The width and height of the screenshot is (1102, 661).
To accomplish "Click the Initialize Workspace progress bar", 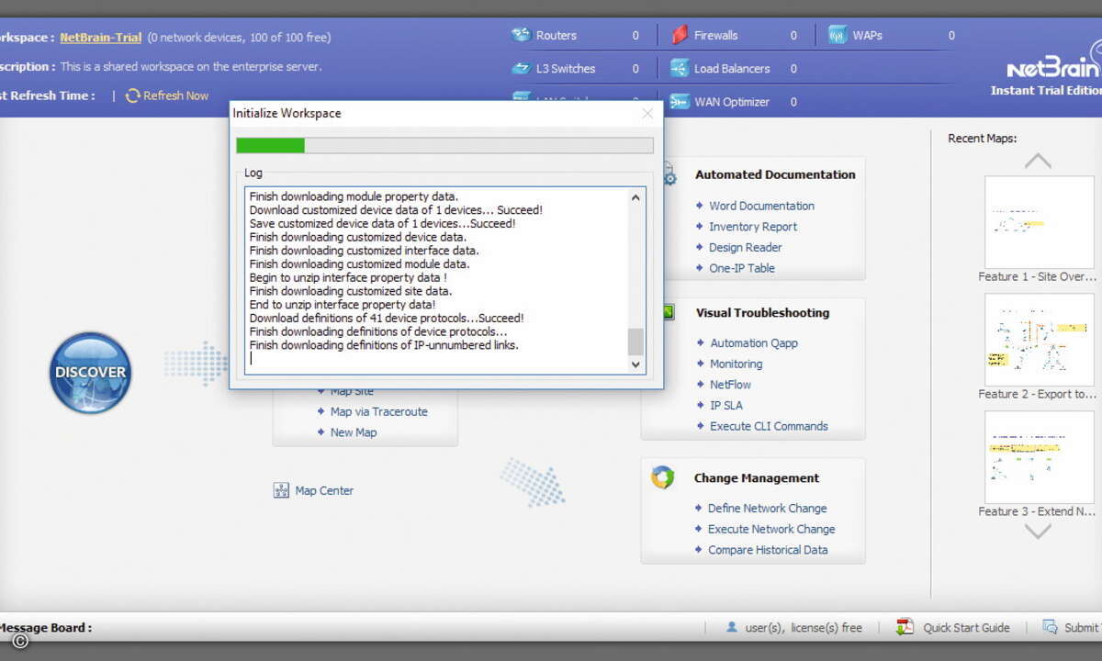I will 444,145.
